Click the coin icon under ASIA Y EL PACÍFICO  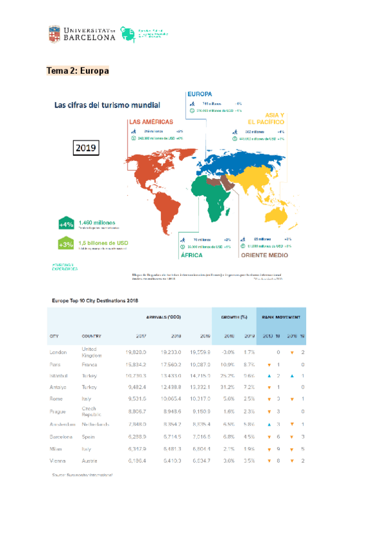(235, 139)
